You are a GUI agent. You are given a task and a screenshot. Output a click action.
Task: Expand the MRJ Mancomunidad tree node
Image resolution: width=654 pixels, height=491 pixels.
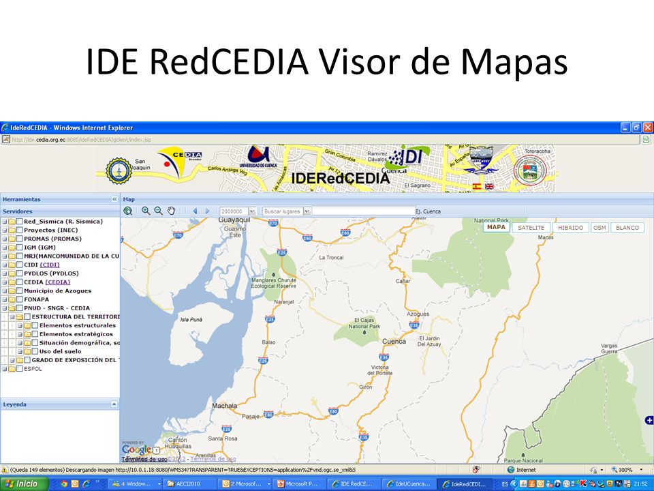coord(5,256)
